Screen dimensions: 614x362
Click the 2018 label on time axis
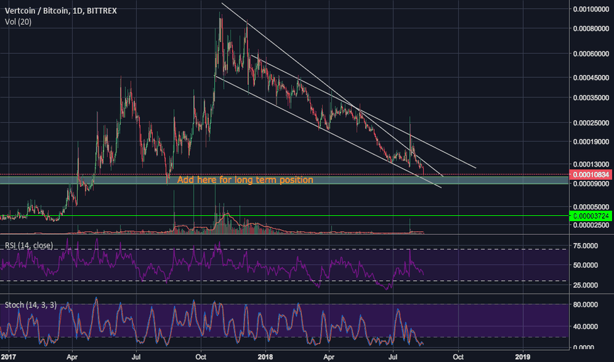[265, 357]
